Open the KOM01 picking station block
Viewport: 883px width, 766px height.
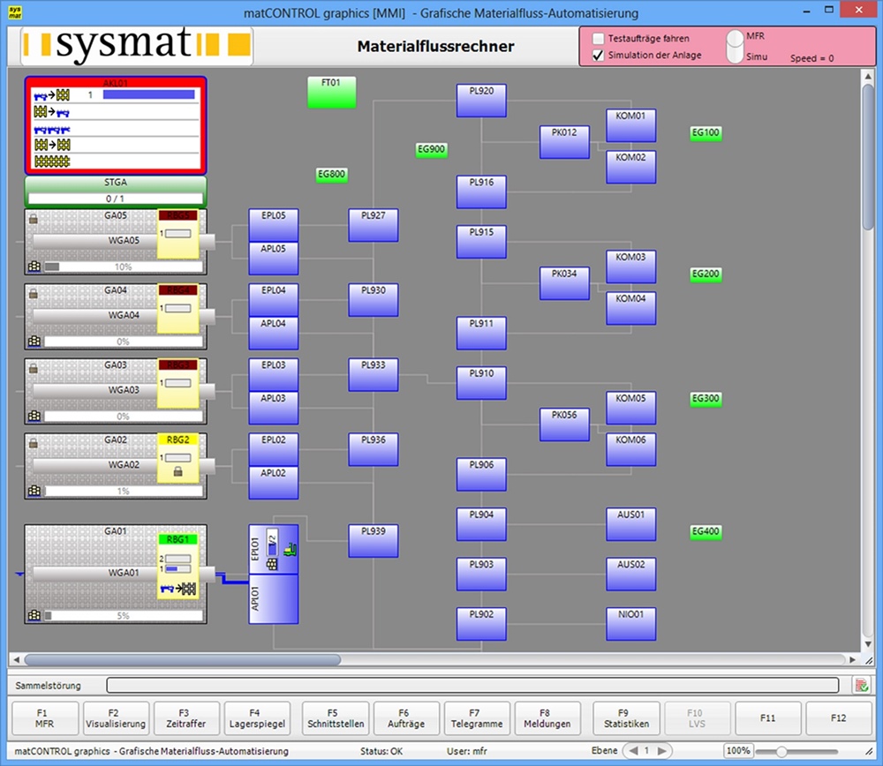click(x=630, y=125)
